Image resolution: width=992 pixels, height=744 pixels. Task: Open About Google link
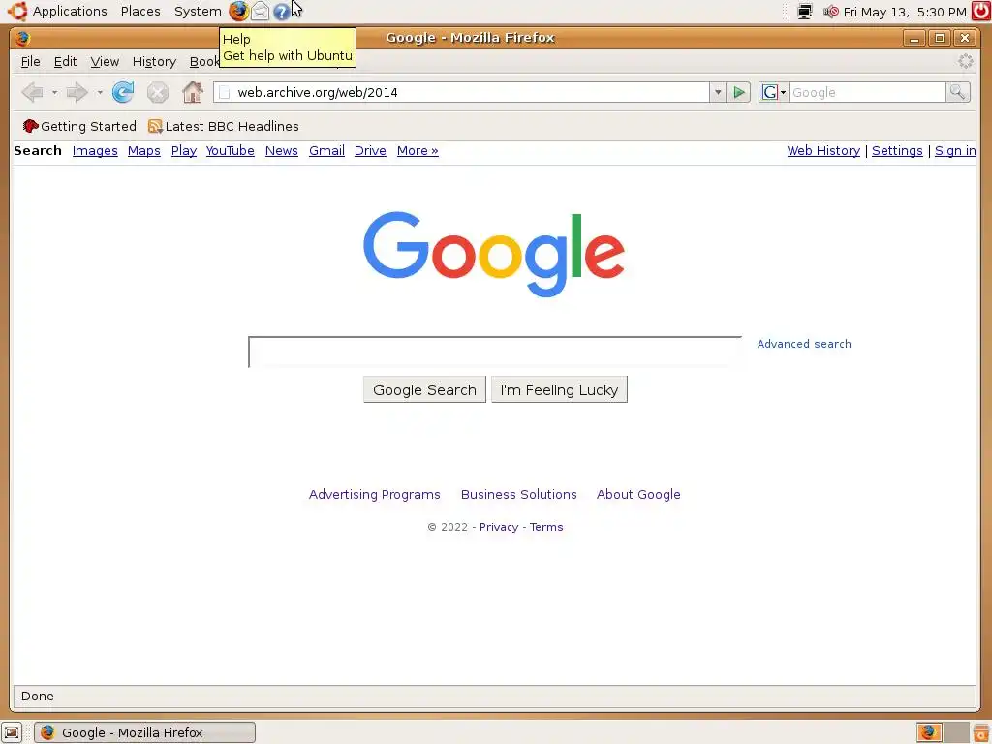pyautogui.click(x=638, y=494)
